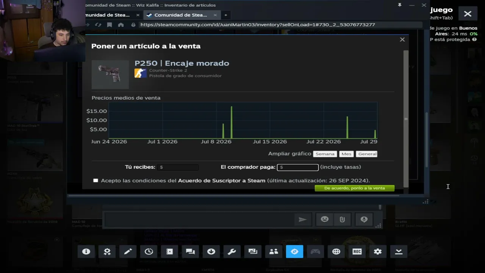Close the sell item dialog
485x273 pixels.
tap(402, 39)
